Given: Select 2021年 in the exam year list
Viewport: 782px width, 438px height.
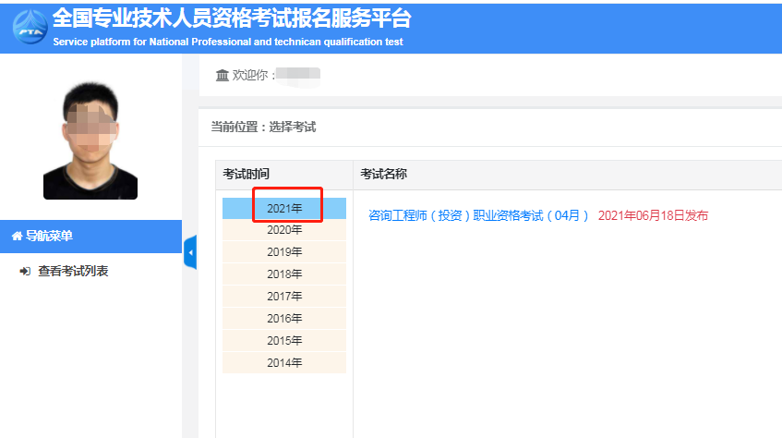Looking at the screenshot, I should pyautogui.click(x=284, y=208).
